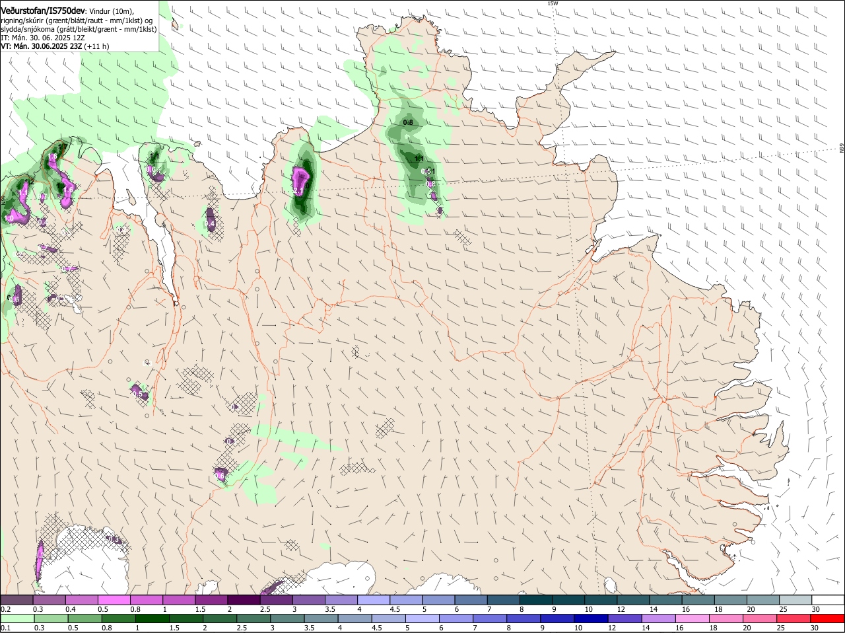Click the '0.51' precipitation value in the green band
The height and width of the screenshot is (633, 845).
[428, 171]
